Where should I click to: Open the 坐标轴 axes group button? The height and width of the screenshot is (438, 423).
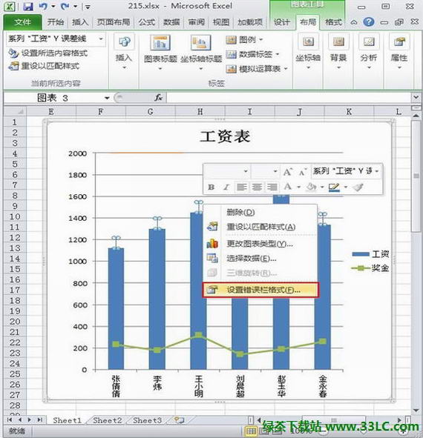pyautogui.click(x=308, y=51)
